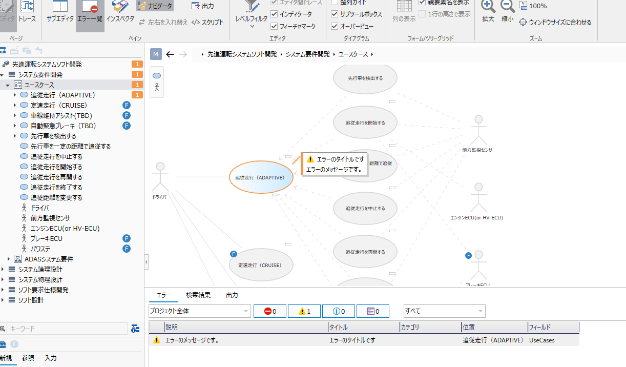Click システム要件開発 in breadcrumb

click(307, 54)
